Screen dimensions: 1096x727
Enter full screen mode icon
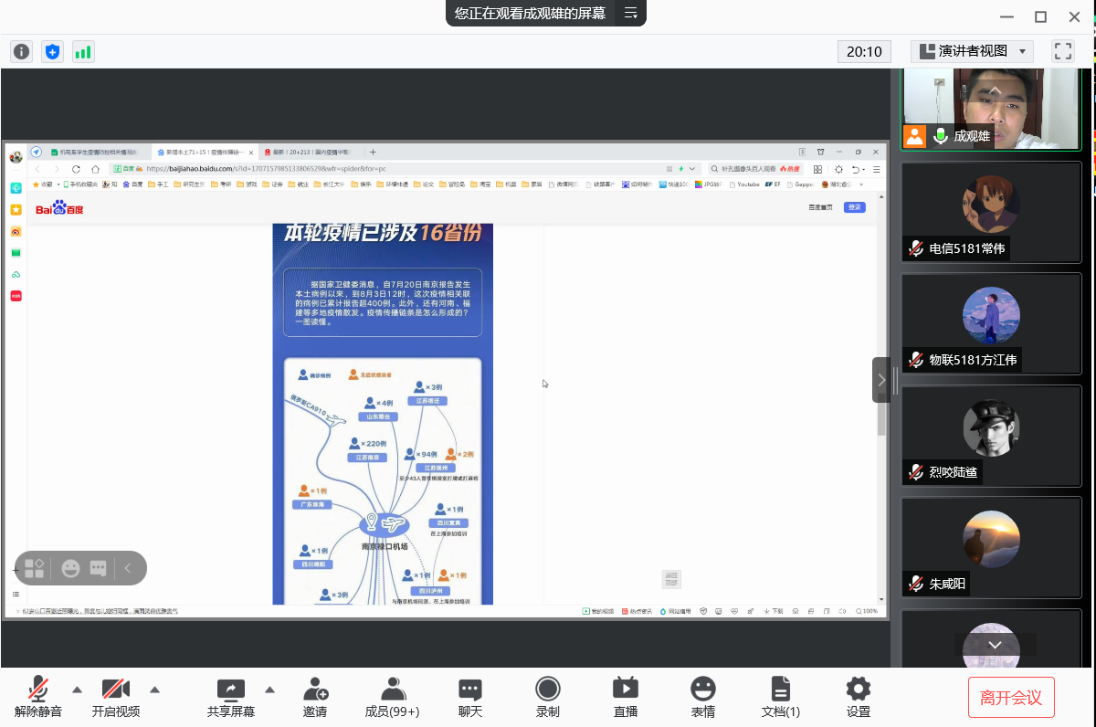click(1062, 51)
